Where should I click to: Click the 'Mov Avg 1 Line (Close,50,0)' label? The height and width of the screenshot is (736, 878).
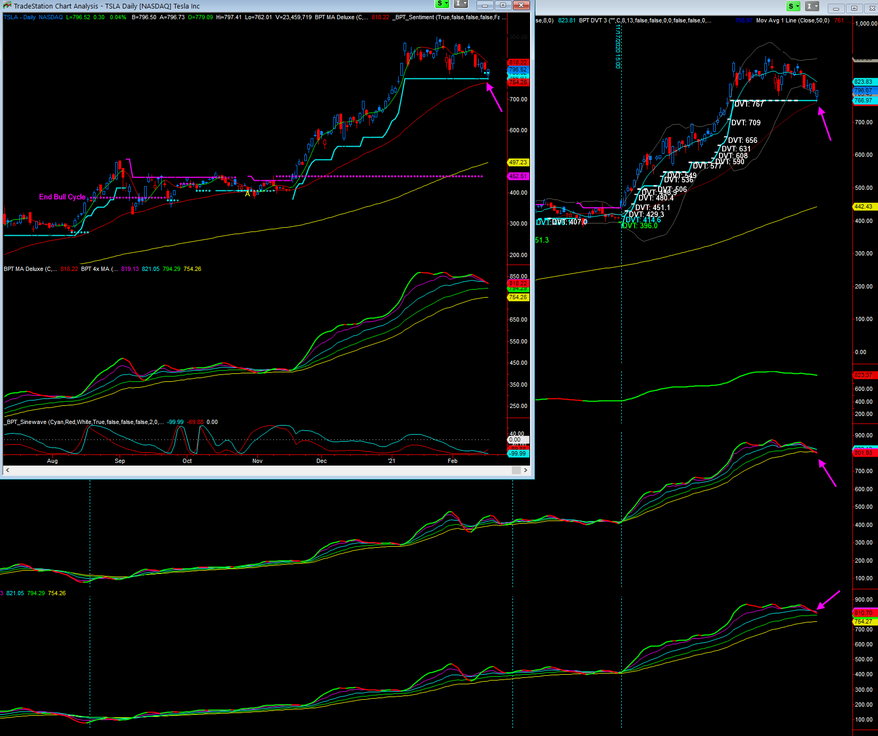click(x=793, y=20)
